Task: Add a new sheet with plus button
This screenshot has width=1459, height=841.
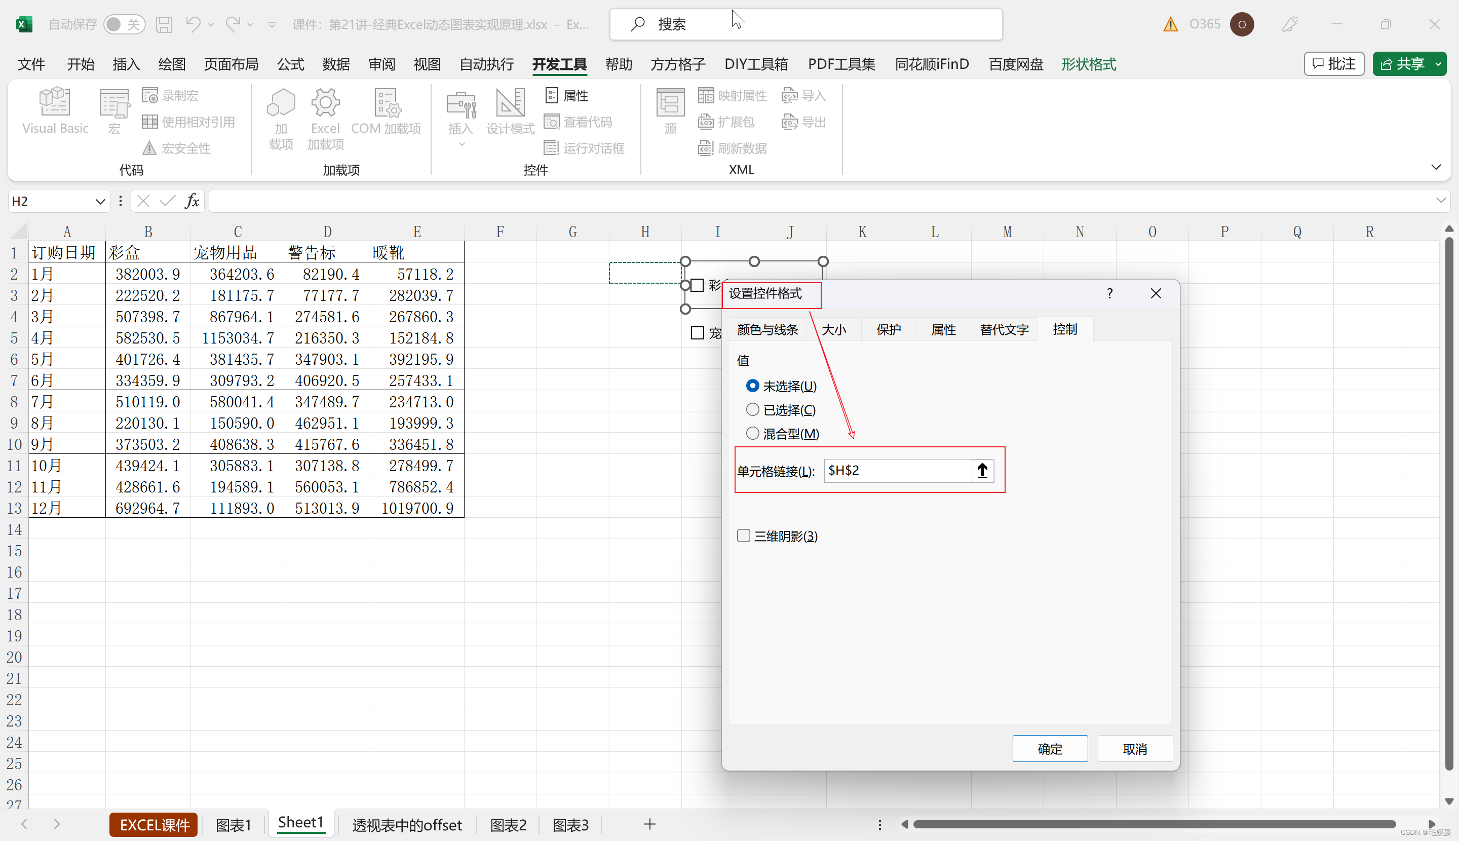Action: click(x=650, y=824)
